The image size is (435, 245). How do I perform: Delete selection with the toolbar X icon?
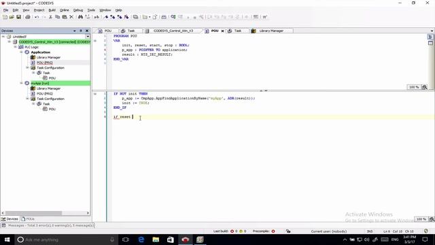(71, 17)
